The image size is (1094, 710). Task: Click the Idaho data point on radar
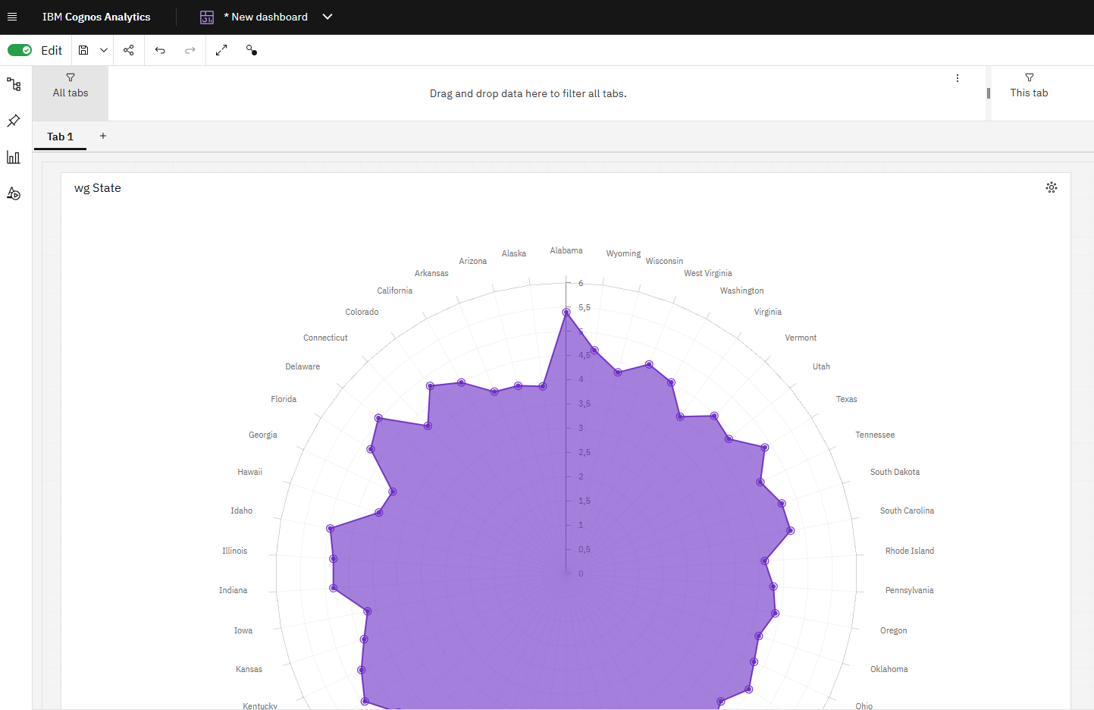click(331, 528)
